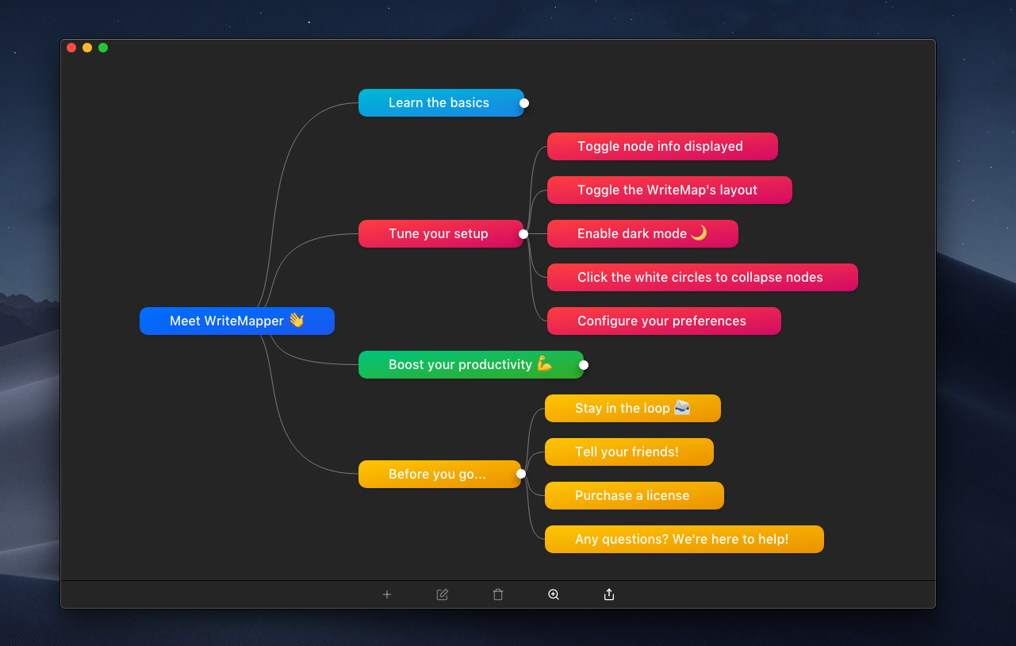
Task: Select the Purchase a license node
Action: (x=635, y=495)
